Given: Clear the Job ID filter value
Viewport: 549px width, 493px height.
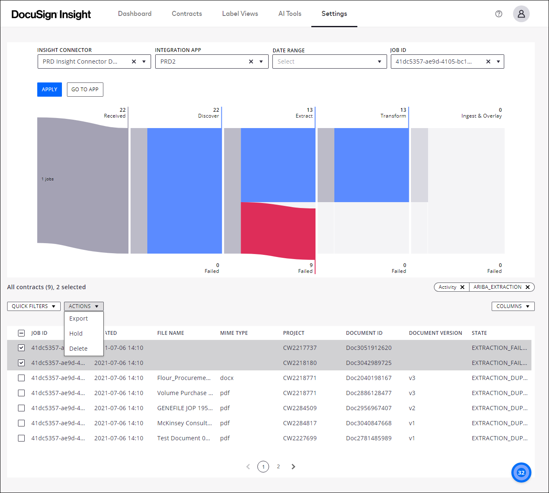Looking at the screenshot, I should (488, 61).
